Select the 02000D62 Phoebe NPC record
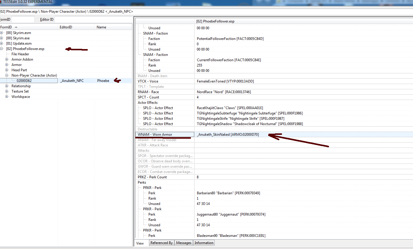 [x=24, y=81]
